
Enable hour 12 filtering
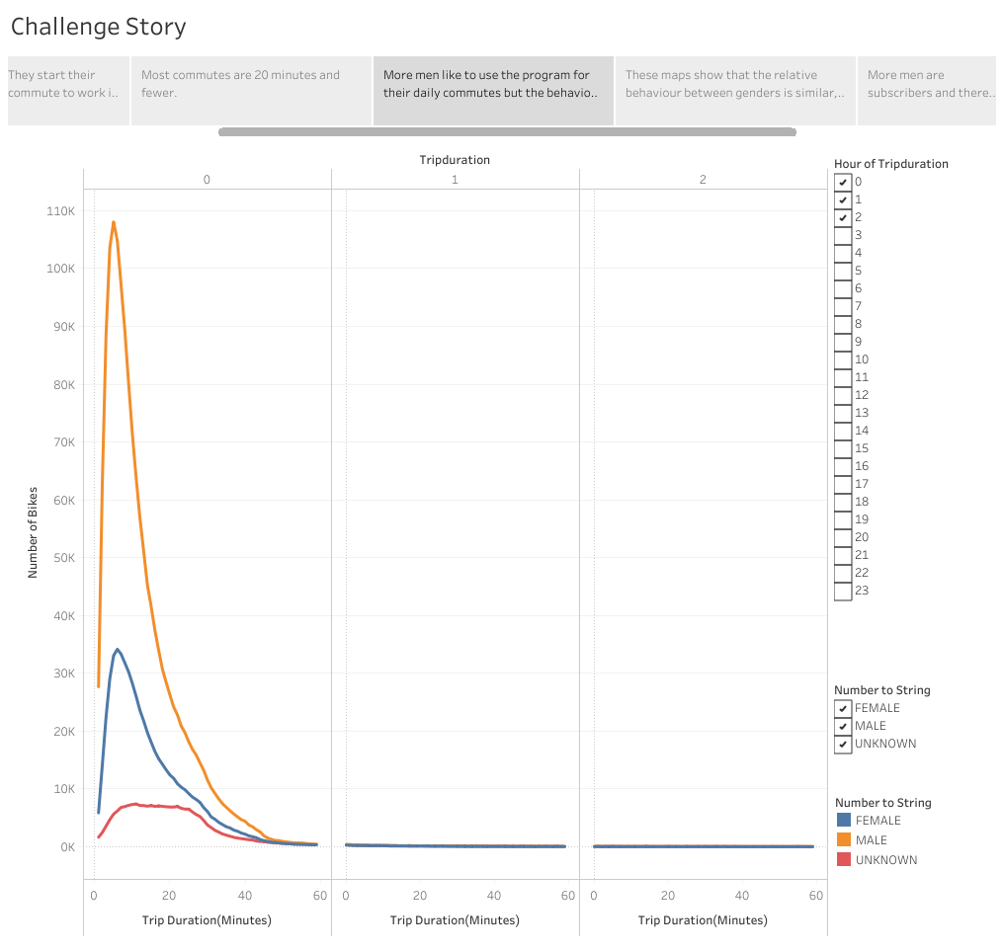click(x=843, y=394)
